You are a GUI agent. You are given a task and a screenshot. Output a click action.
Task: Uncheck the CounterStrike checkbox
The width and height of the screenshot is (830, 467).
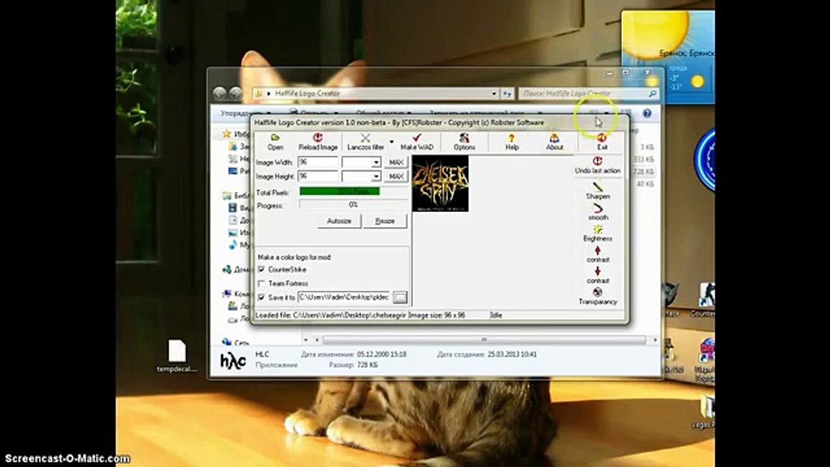261,270
